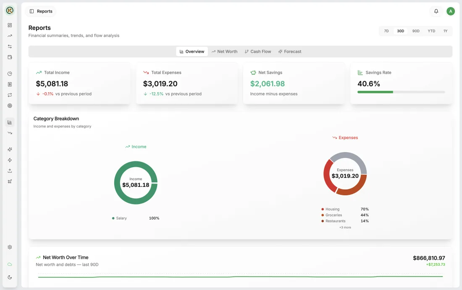The width and height of the screenshot is (462, 290).
Task: Click the red segment of the Expenses donut
Action: pyautogui.click(x=327, y=175)
